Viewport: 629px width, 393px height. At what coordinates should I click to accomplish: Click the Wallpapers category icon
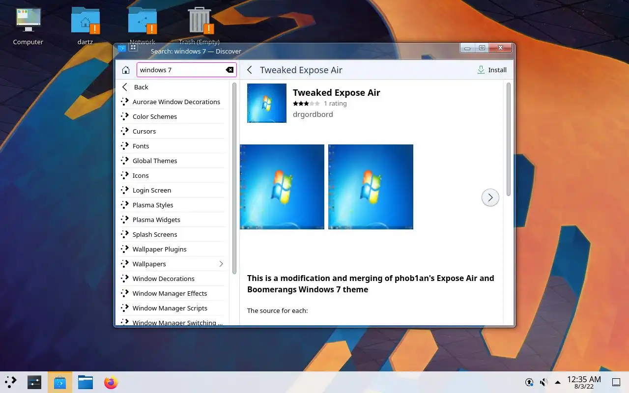[x=125, y=264]
